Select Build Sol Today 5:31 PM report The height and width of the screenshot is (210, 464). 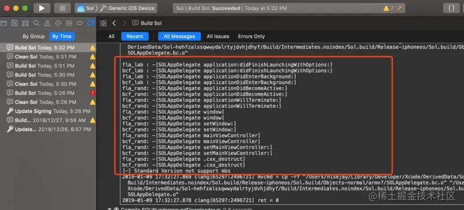coord(48,65)
